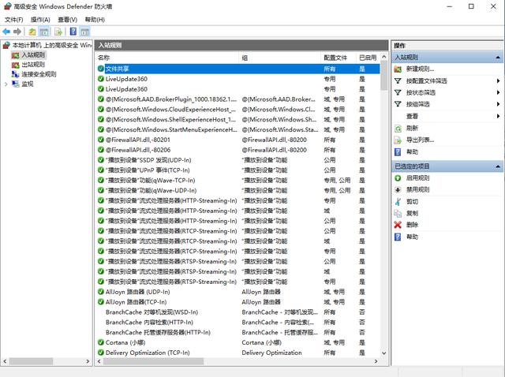The height and width of the screenshot is (377, 505).
Task: Click 新建规则... in actions pane
Action: pos(420,69)
